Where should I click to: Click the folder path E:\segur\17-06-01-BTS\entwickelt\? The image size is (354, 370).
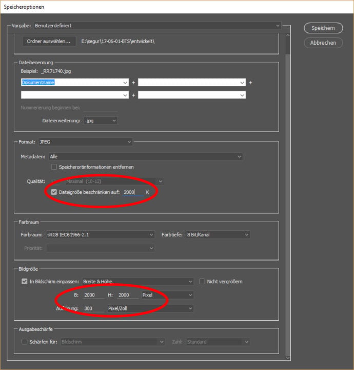tap(118, 41)
